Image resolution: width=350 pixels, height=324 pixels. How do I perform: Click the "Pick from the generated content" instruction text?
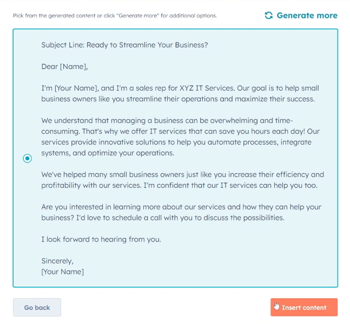(x=115, y=16)
